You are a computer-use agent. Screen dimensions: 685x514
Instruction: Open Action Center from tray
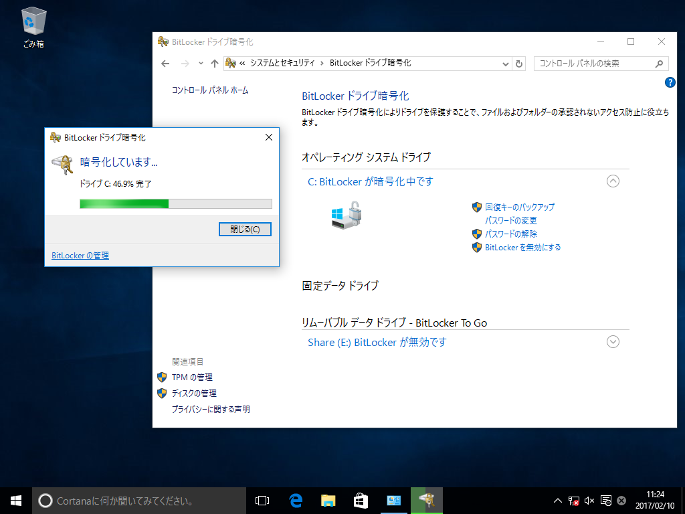coord(605,501)
